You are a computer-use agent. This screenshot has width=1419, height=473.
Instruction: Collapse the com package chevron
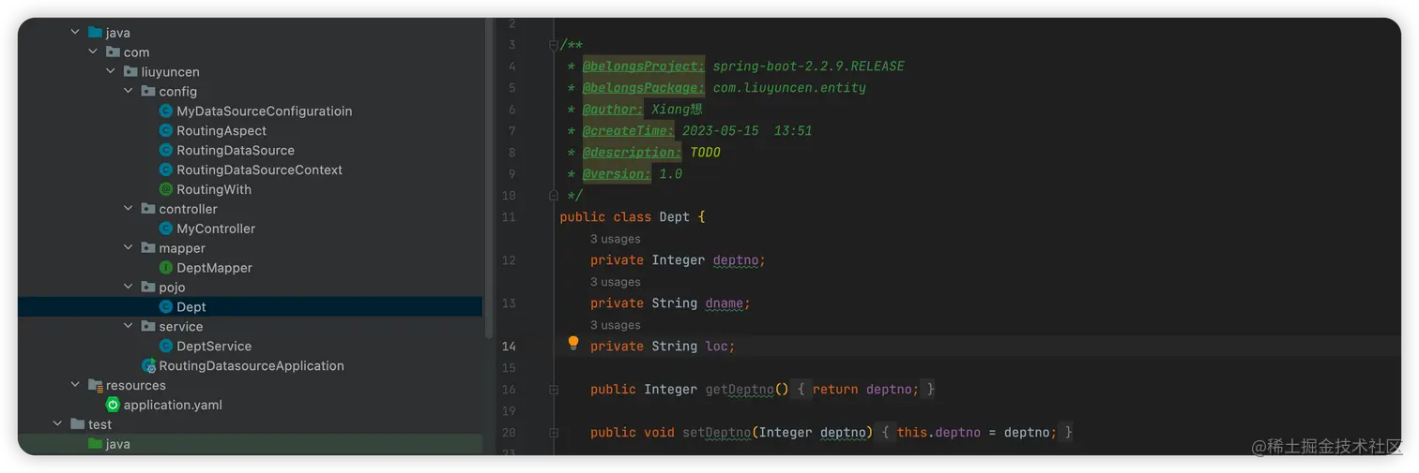(x=93, y=52)
